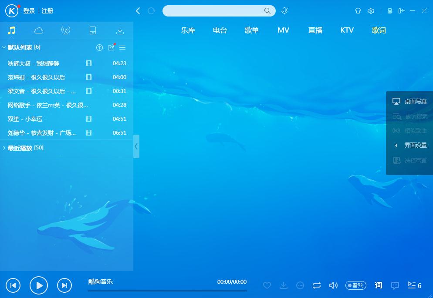Image resolution: width=433 pixels, height=298 pixels.
Task: Toggle the loop playback mode
Action: [317, 285]
